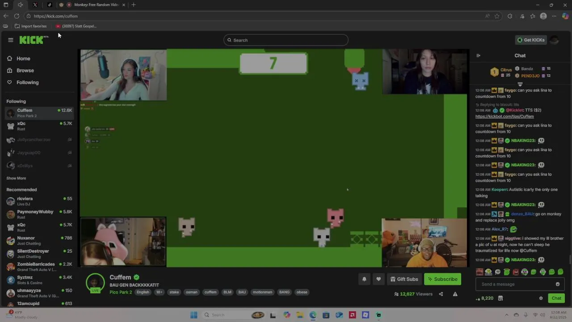The width and height of the screenshot is (572, 322).
Task: Click the motionman tag
Action: 262,292
